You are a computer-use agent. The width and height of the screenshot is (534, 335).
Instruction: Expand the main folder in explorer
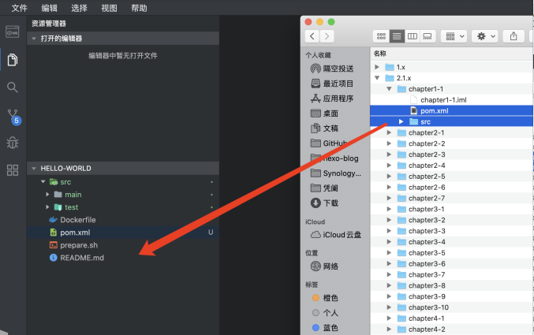point(47,195)
